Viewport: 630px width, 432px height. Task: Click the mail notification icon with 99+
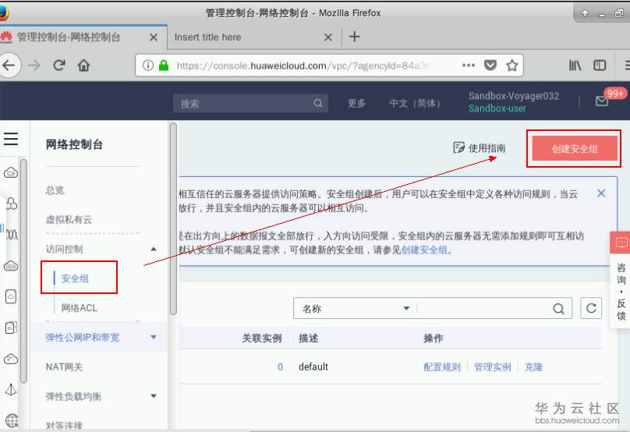(601, 101)
